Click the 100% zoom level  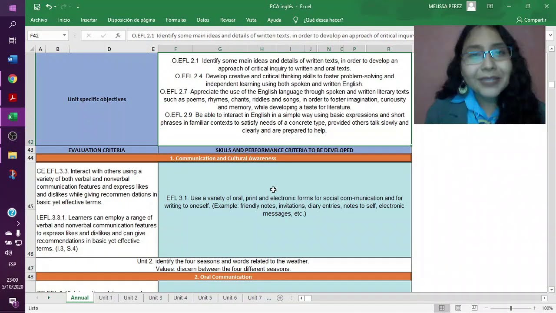pyautogui.click(x=547, y=308)
